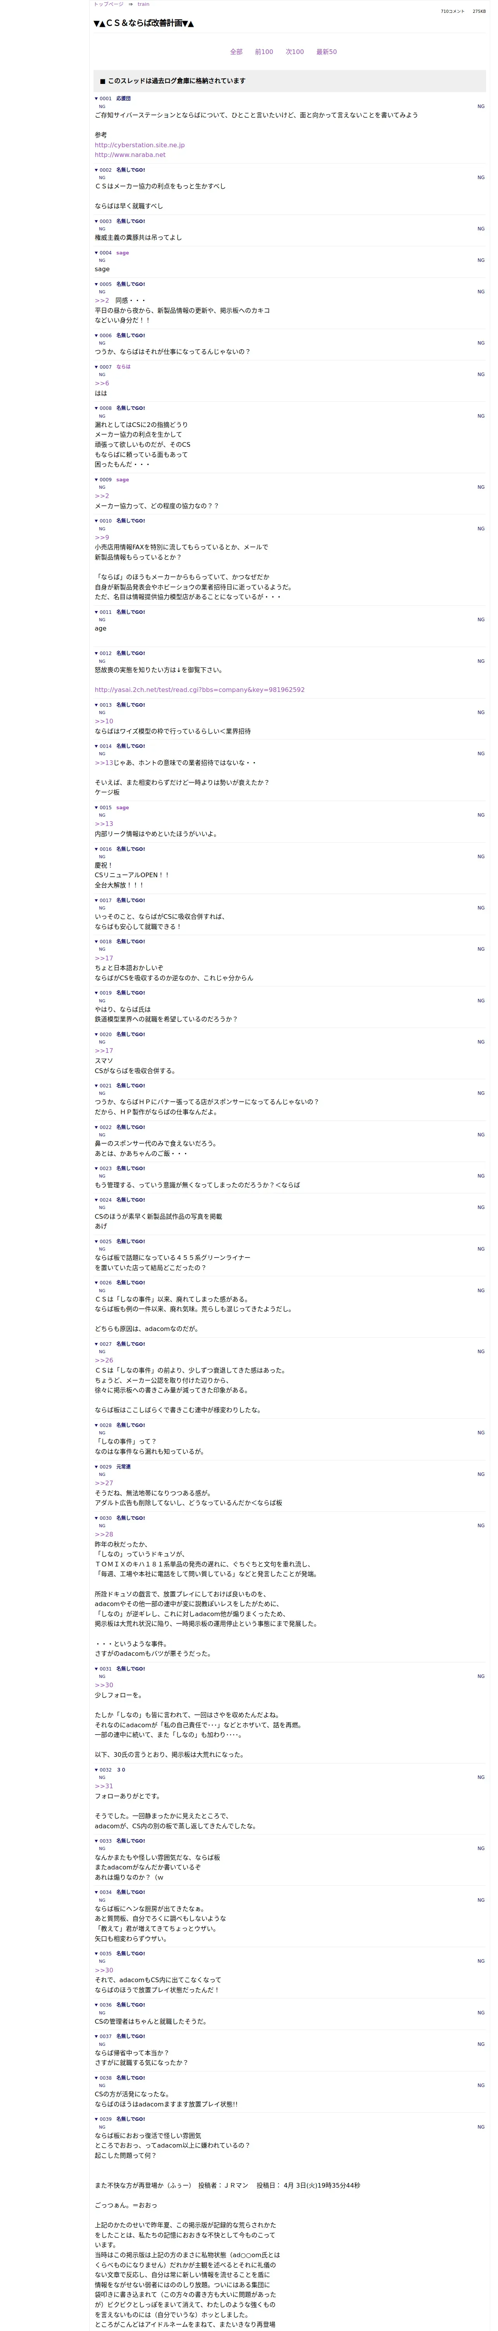Click the 275KB size label in the header
This screenshot has width=498, height=2331.
coord(479,12)
